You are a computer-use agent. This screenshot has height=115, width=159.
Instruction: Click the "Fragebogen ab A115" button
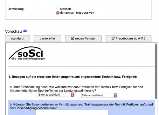coord(128,38)
